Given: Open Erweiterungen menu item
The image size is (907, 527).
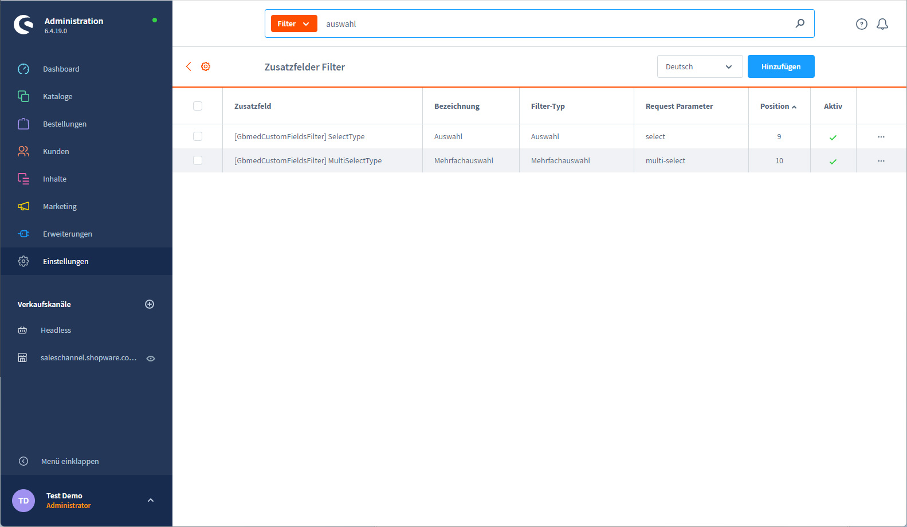Looking at the screenshot, I should coord(68,234).
